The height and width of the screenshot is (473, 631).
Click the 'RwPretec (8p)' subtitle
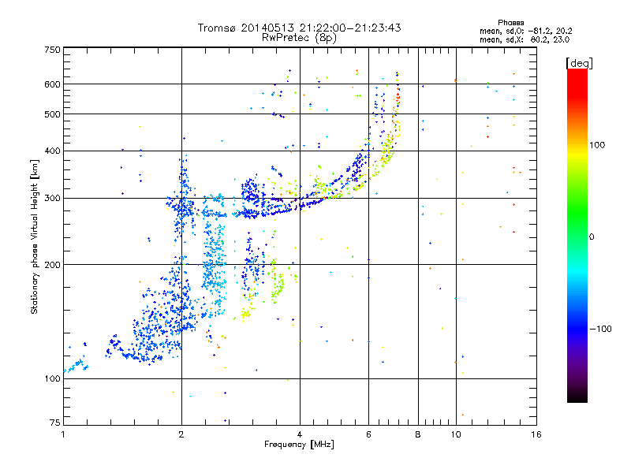pos(299,38)
